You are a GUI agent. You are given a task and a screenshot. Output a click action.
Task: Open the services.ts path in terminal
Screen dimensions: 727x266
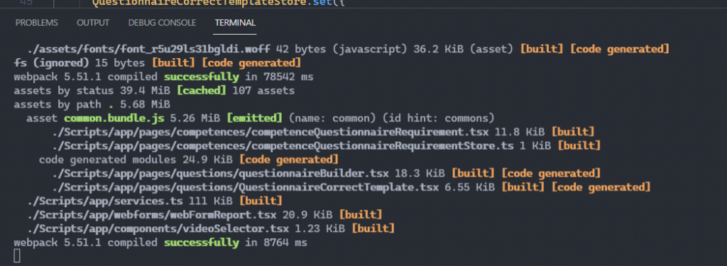point(106,201)
